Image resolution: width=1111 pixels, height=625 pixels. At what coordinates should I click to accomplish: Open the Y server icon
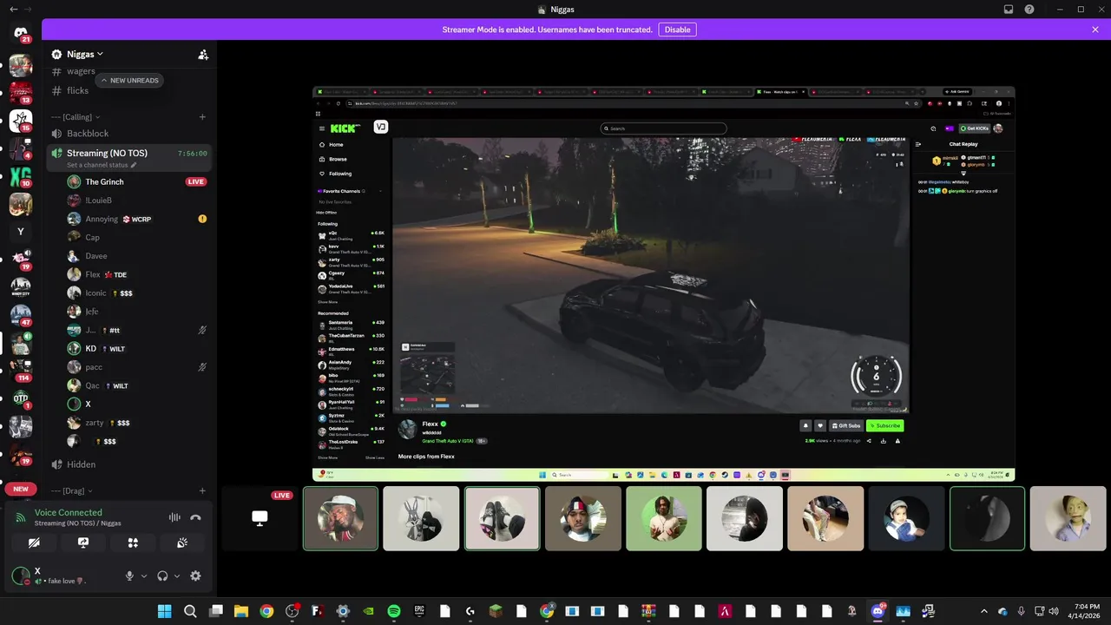21,232
